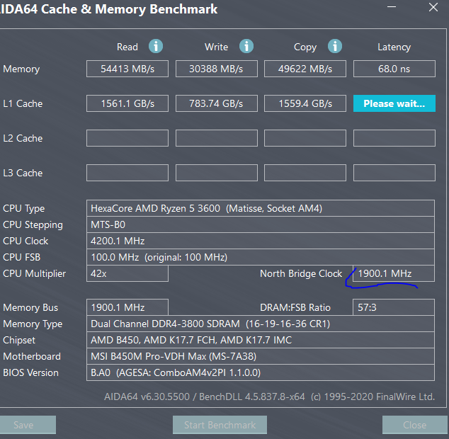This screenshot has width=449, height=439.
Task: Click the Memory Read value 54413 MB/s
Action: (x=127, y=69)
